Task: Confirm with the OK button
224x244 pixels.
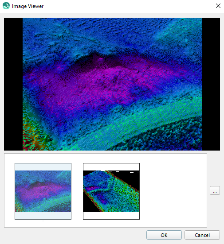Action: (164, 235)
